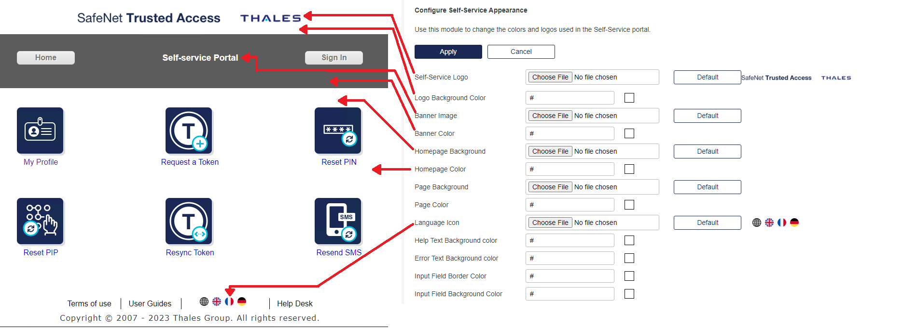The image size is (917, 328).
Task: Select the Resend SMS icon
Action: pos(338,221)
